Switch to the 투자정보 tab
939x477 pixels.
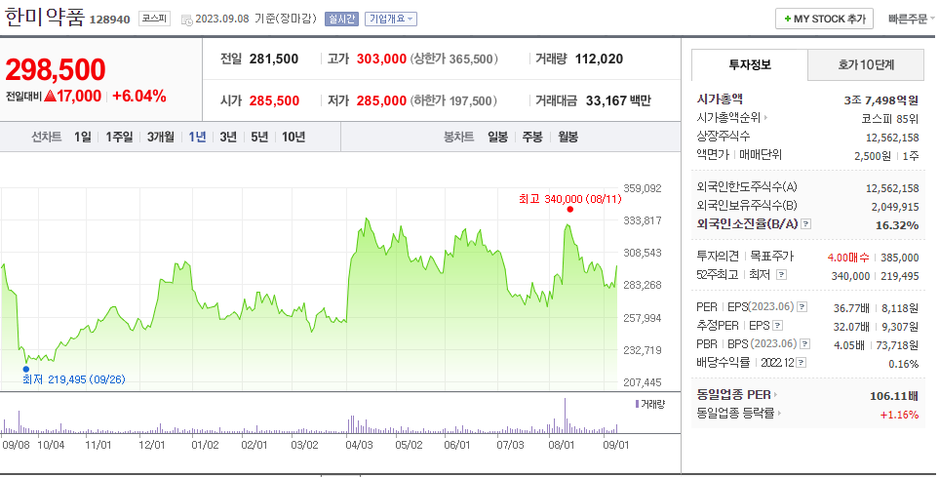click(750, 64)
